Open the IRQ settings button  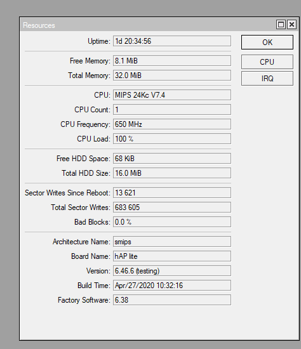click(x=267, y=78)
